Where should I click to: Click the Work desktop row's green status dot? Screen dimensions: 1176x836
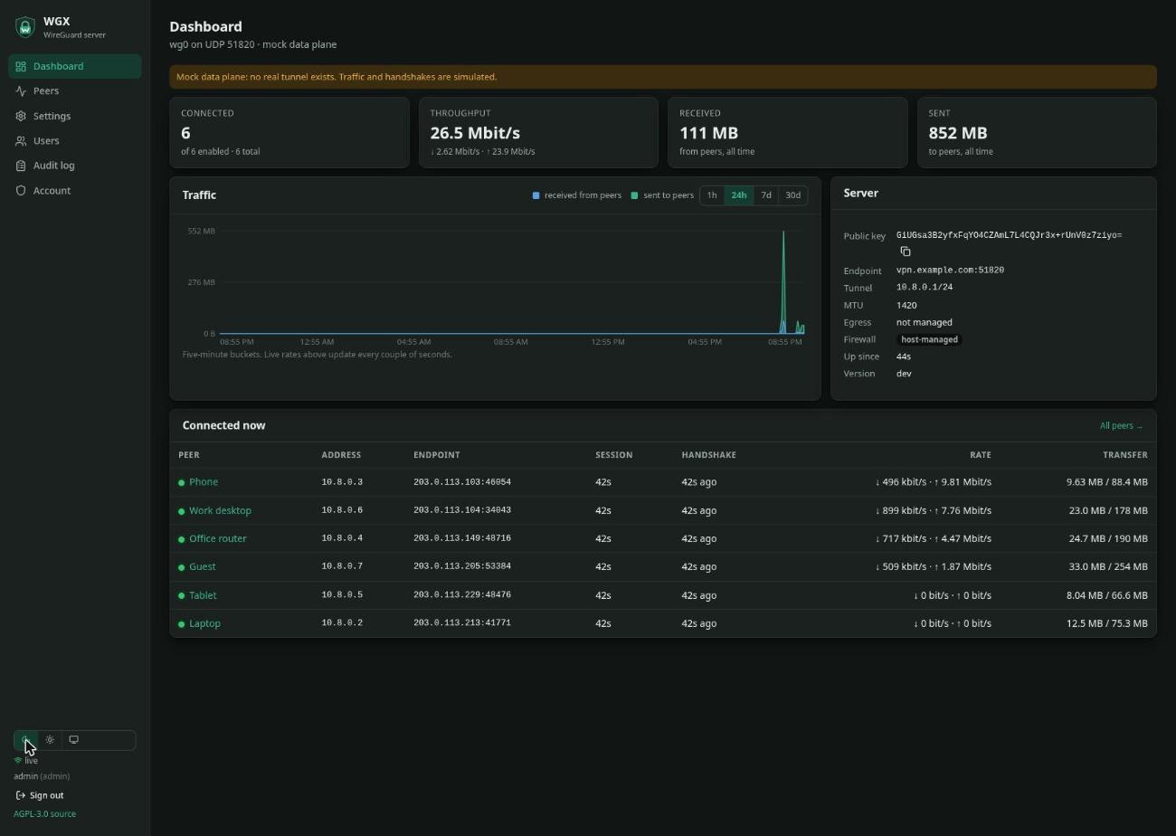coord(182,510)
